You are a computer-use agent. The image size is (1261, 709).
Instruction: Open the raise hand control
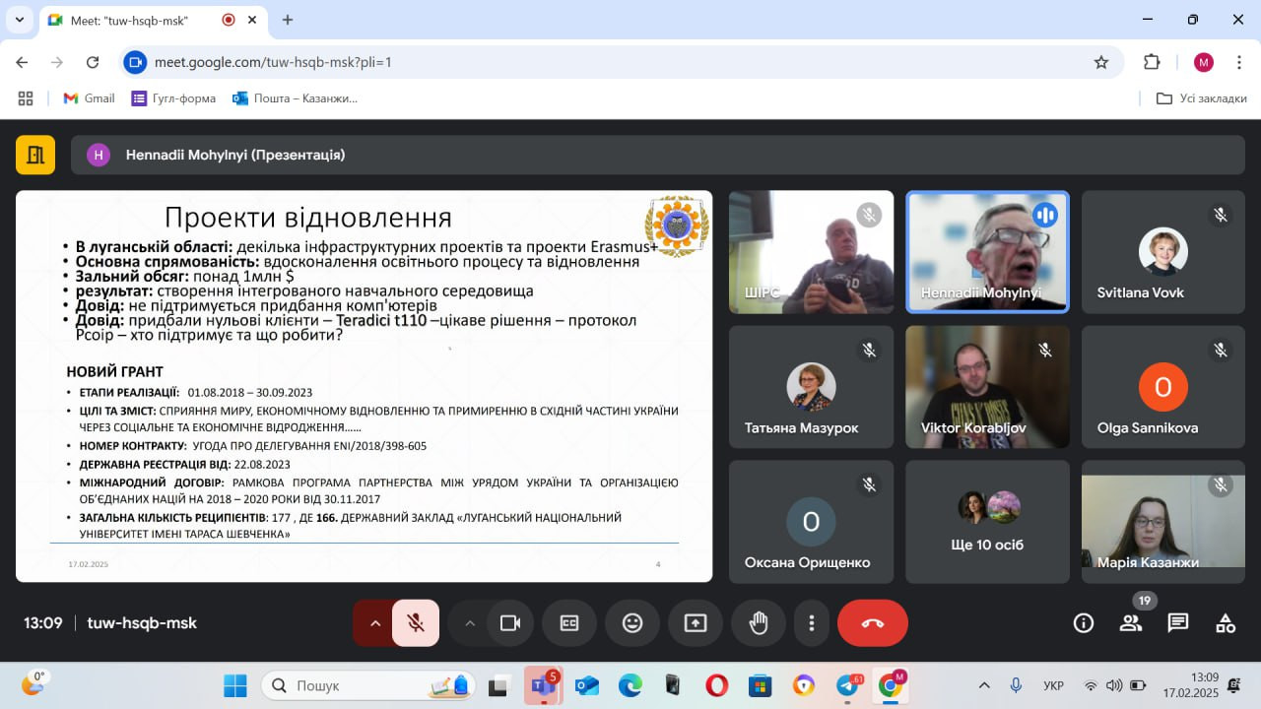(x=758, y=623)
